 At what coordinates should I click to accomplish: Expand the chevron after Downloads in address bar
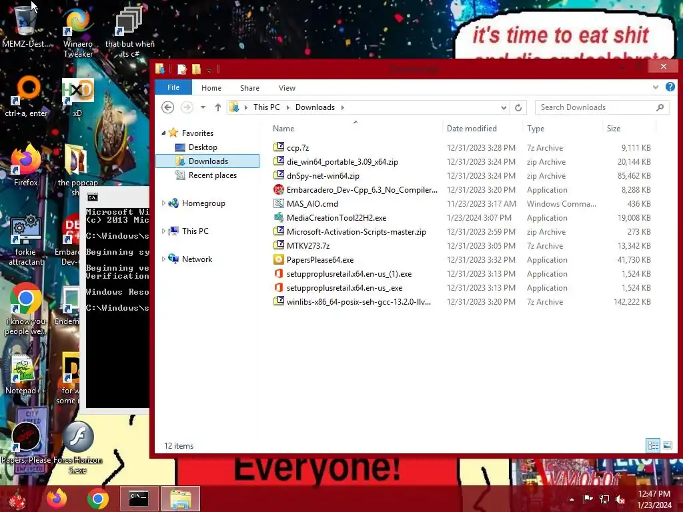(x=342, y=107)
